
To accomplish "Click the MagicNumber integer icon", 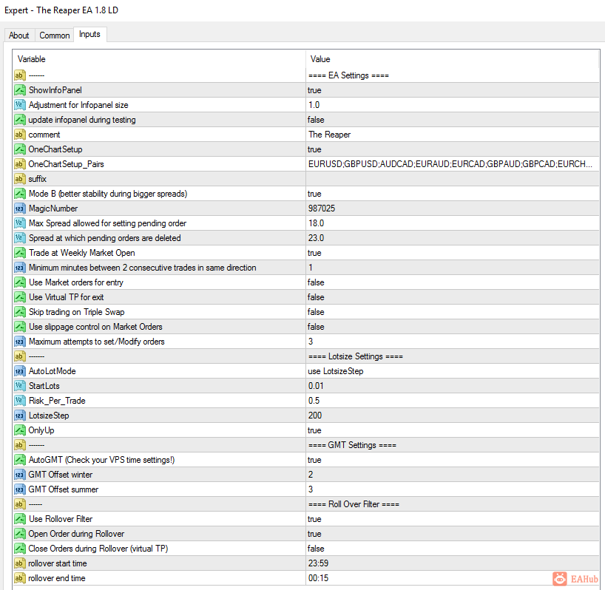I will click(x=20, y=208).
